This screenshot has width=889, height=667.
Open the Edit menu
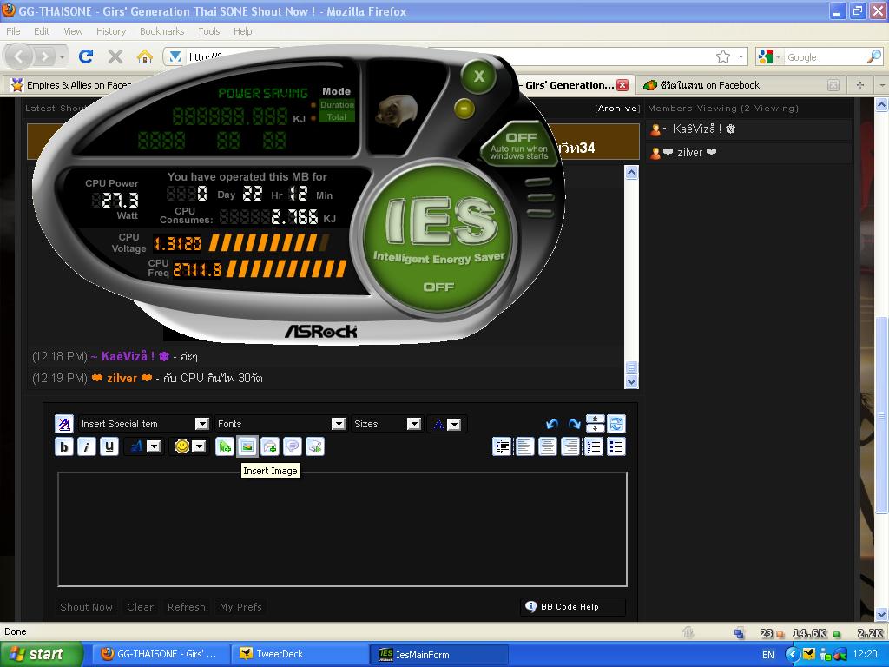[42, 31]
